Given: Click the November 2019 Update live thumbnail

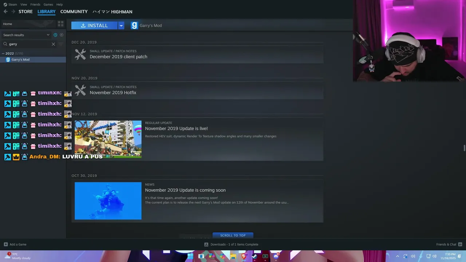Looking at the screenshot, I should (108, 139).
